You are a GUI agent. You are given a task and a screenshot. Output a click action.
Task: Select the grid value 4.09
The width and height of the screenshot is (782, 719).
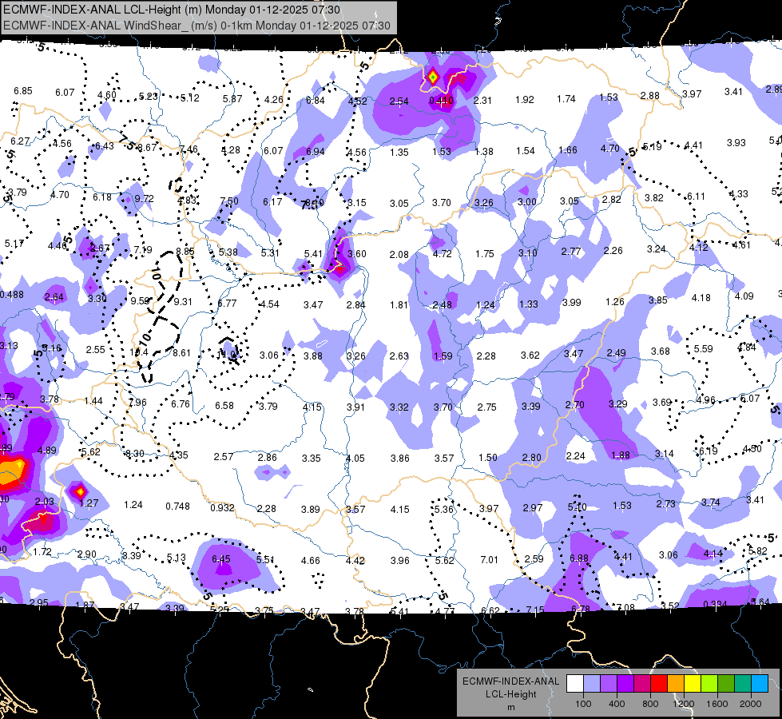(x=744, y=296)
